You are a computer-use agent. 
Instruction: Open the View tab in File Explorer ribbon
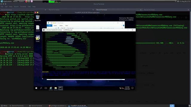coord(67,26)
